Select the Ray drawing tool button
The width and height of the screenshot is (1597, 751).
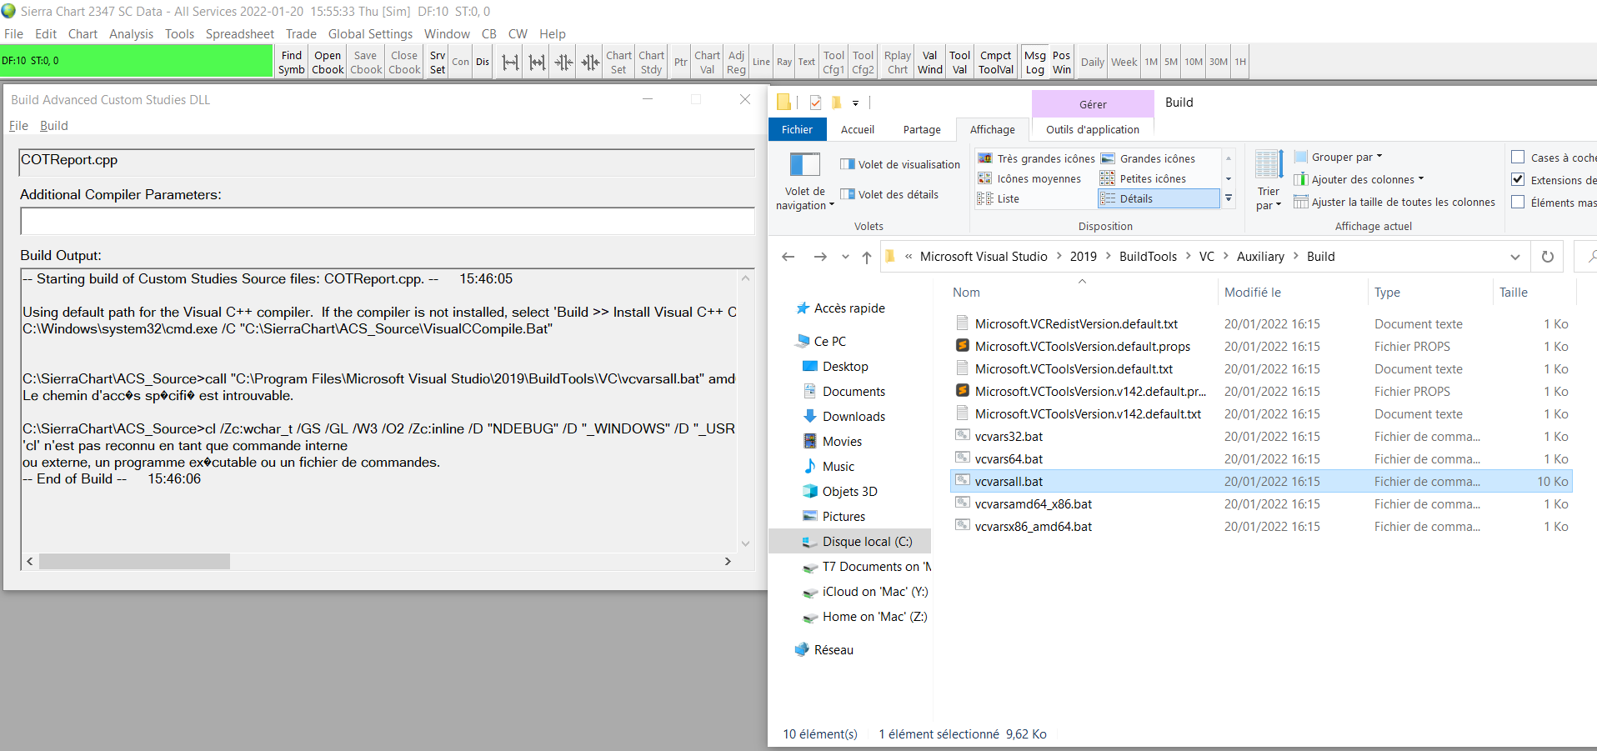[x=784, y=62]
